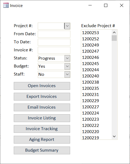The height and width of the screenshot is (164, 130).
Task: Open the Project # dropdown arrow
Action: [67, 26]
